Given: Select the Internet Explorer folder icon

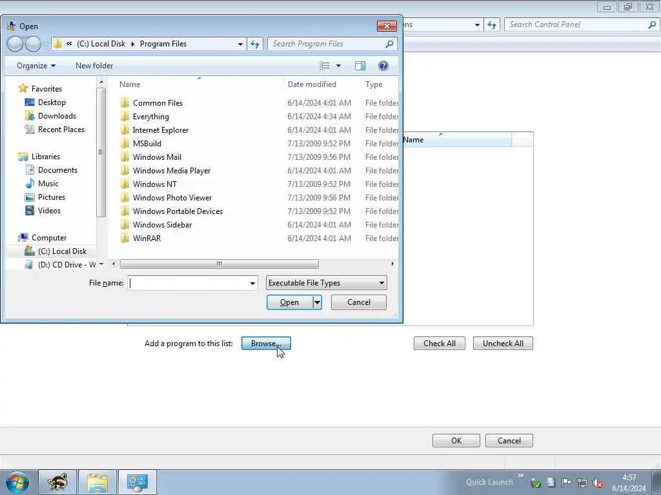Looking at the screenshot, I should pos(125,130).
